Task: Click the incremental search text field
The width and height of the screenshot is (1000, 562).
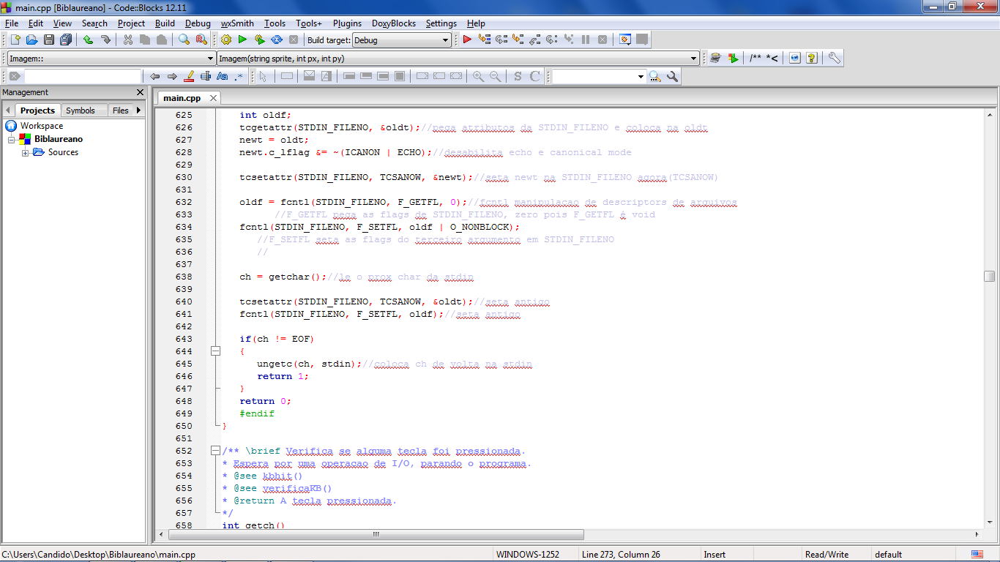Action: 82,76
